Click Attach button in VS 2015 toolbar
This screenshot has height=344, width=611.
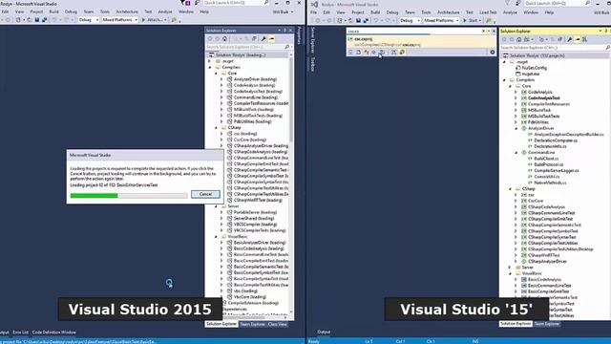(155, 19)
